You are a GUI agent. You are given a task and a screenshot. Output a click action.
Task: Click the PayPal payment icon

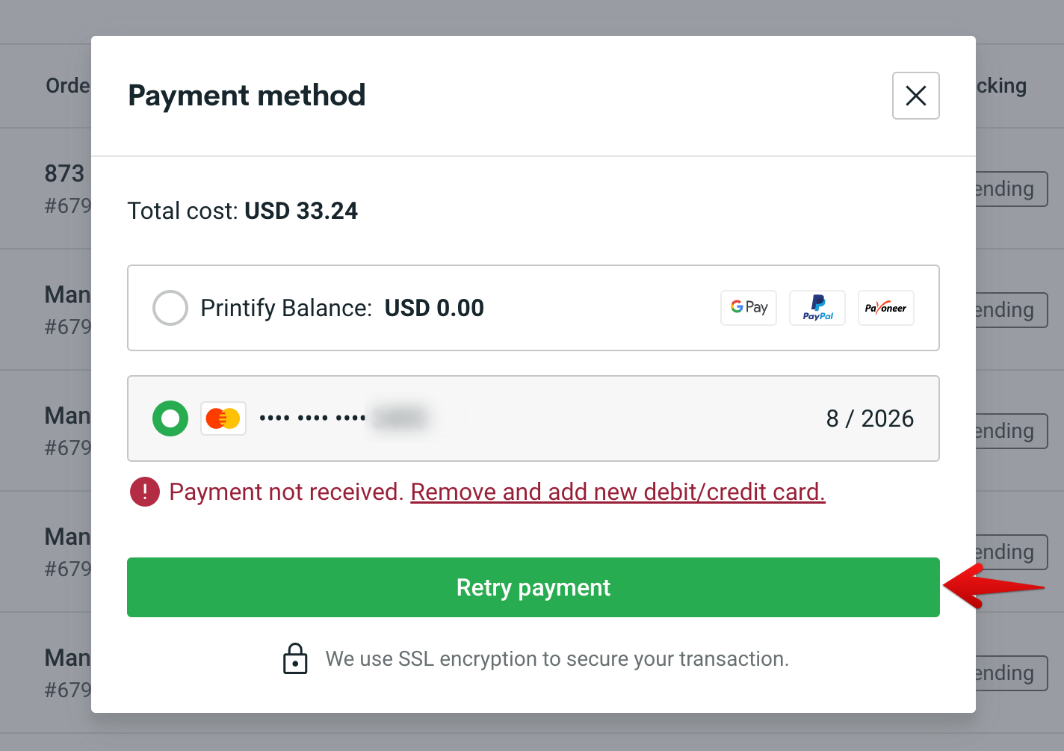pyautogui.click(x=817, y=307)
